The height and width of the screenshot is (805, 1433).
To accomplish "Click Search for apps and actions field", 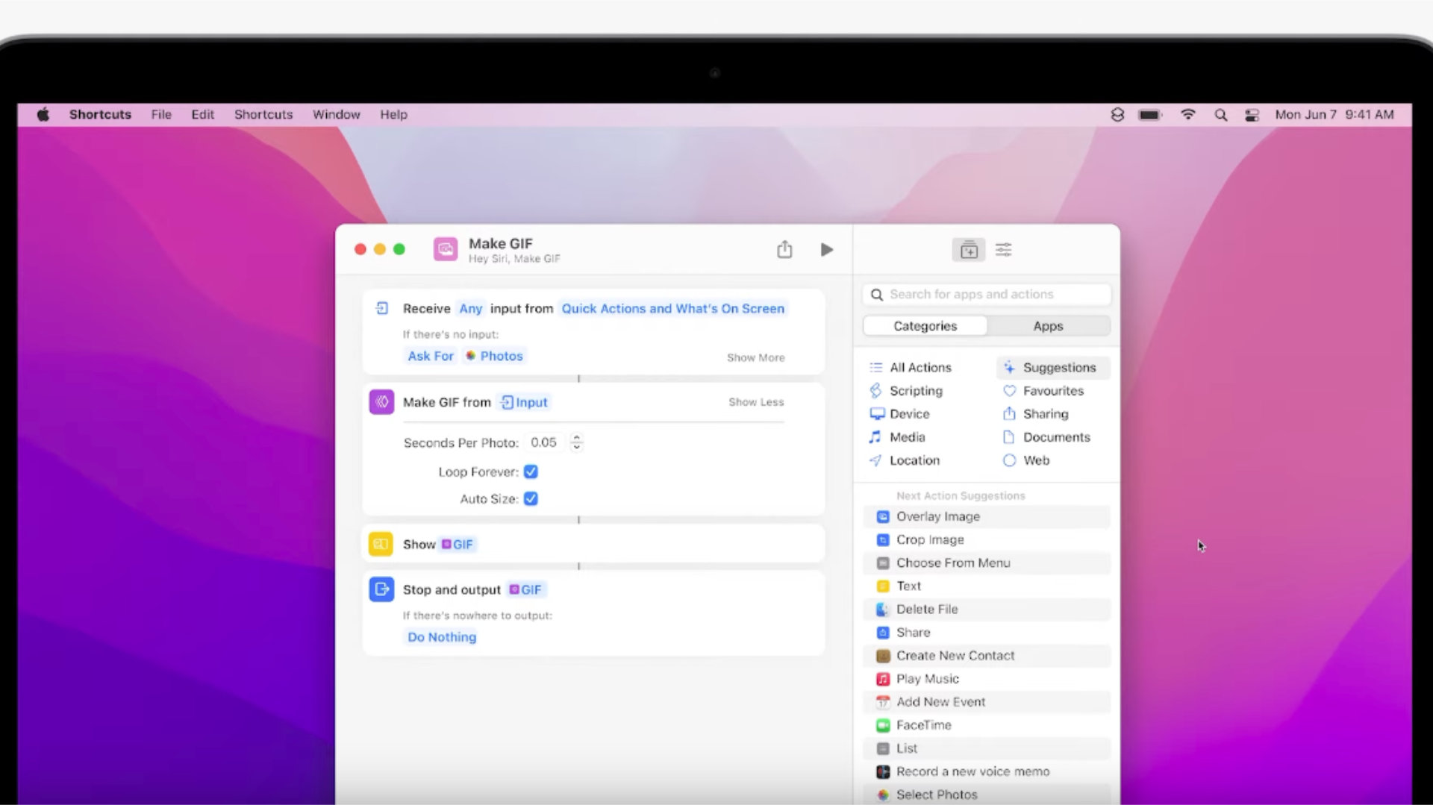I will click(x=987, y=294).
